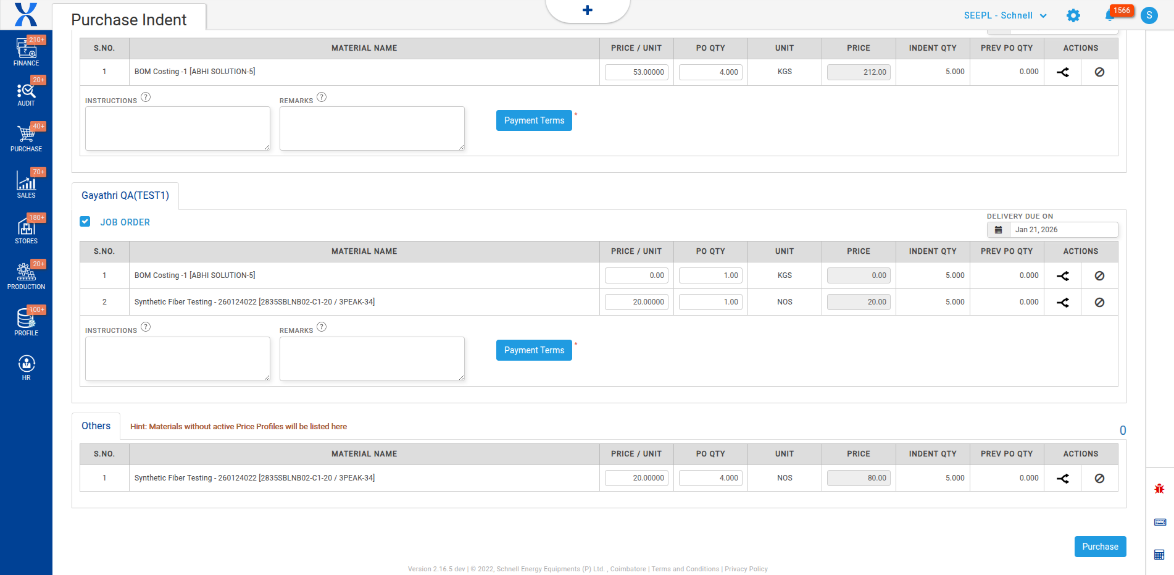
Task: Click split icon for Synthetic Fiber Testing in Others
Action: (x=1062, y=478)
